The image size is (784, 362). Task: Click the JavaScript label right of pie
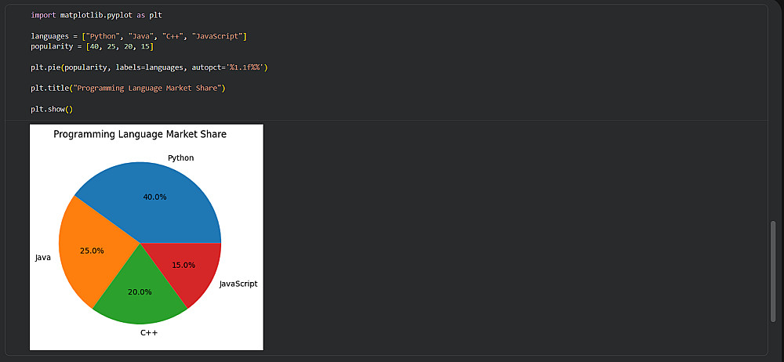[x=238, y=284]
